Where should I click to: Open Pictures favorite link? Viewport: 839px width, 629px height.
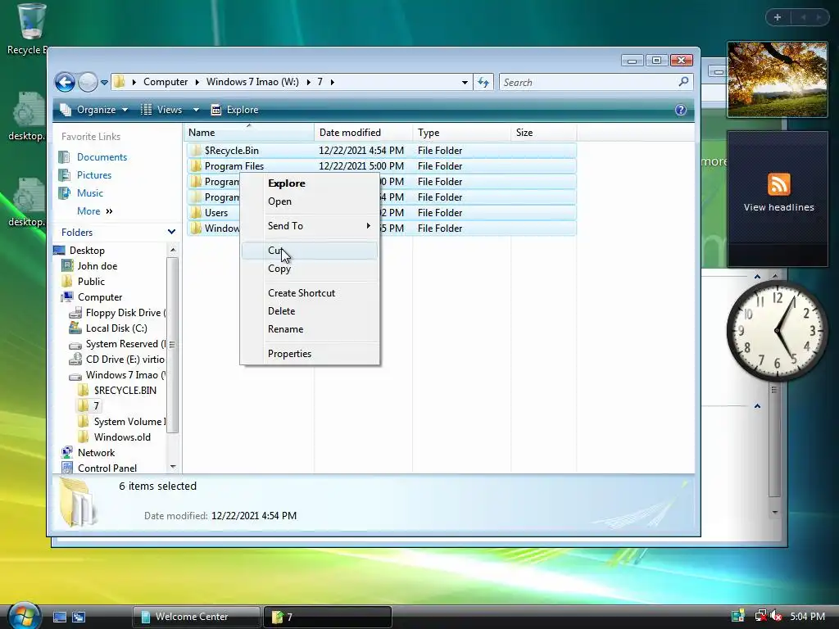tap(94, 175)
